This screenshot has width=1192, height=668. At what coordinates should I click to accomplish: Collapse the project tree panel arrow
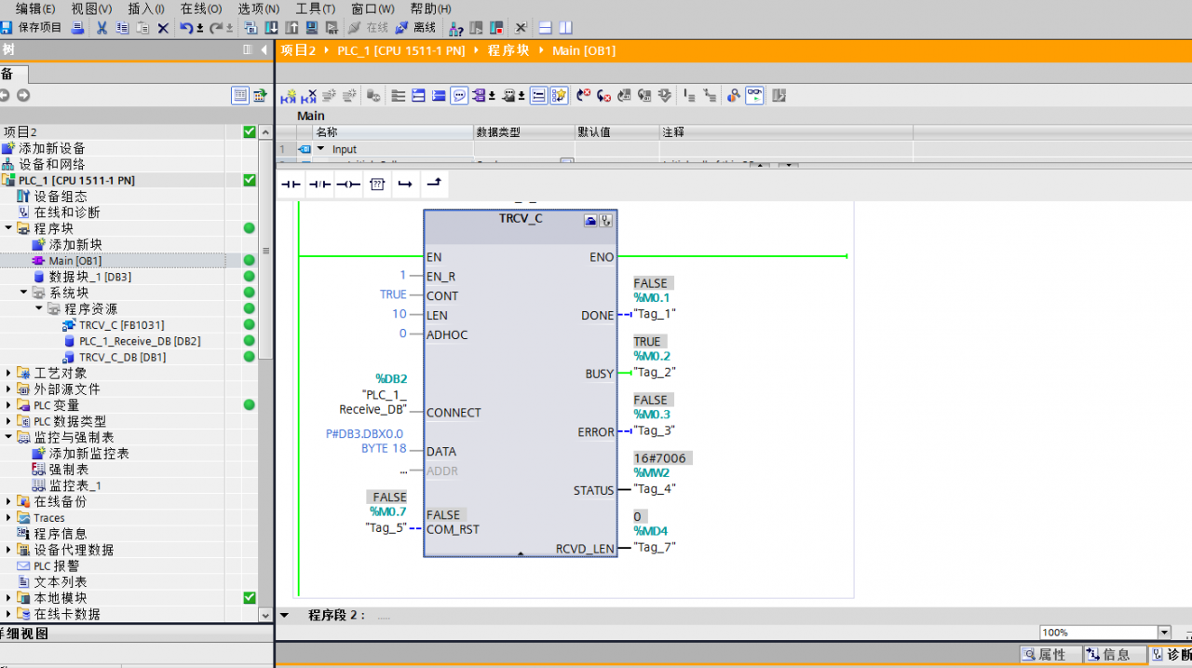(x=264, y=49)
